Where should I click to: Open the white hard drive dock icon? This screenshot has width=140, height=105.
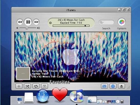pyautogui.click(x=29, y=98)
